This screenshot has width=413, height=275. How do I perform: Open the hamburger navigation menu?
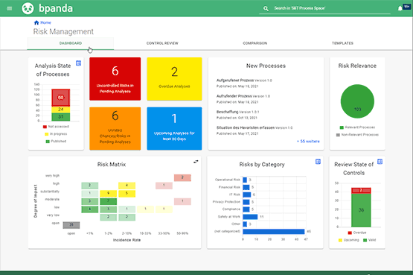pyautogui.click(x=10, y=8)
